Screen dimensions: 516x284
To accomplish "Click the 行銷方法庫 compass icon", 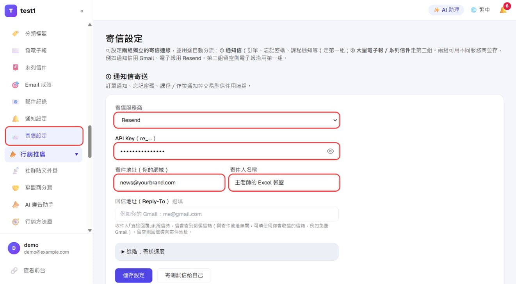I will [x=16, y=222].
